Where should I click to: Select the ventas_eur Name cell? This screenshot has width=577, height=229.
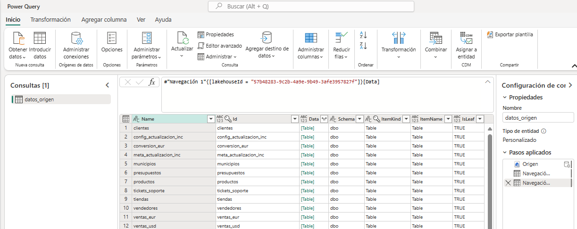(x=173, y=217)
